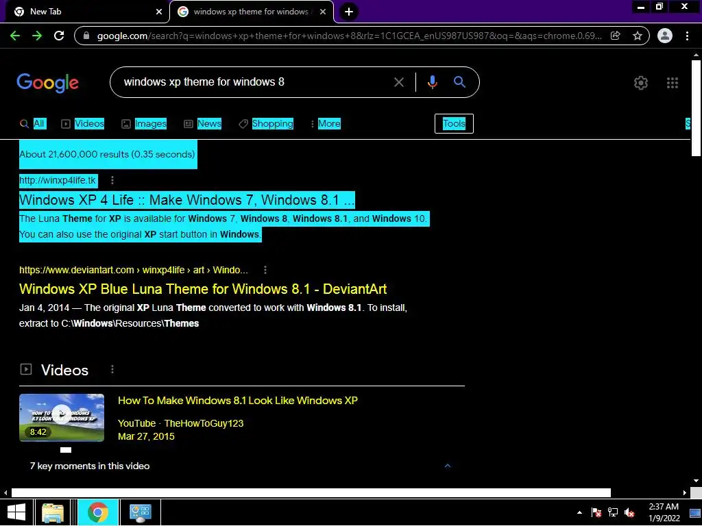Viewport: 702px width, 526px height.
Task: Open How To Make Windows 8.1 Look video link
Action: tap(238, 400)
